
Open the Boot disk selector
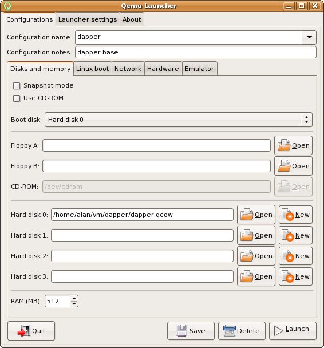click(179, 120)
